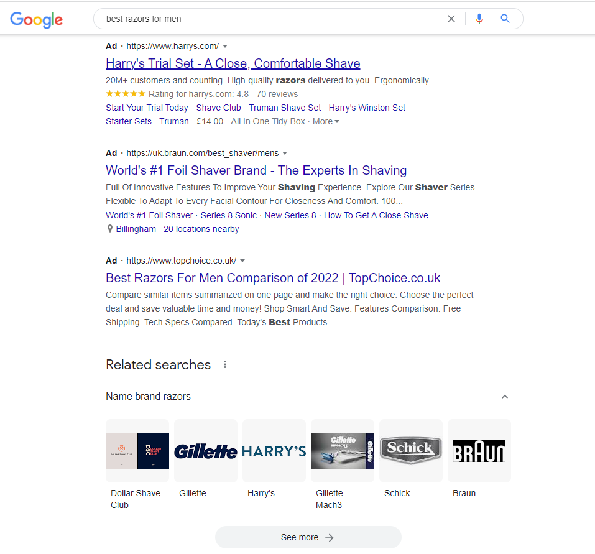Click the Schick caption text
Screen dimensions: 595x554
[397, 493]
